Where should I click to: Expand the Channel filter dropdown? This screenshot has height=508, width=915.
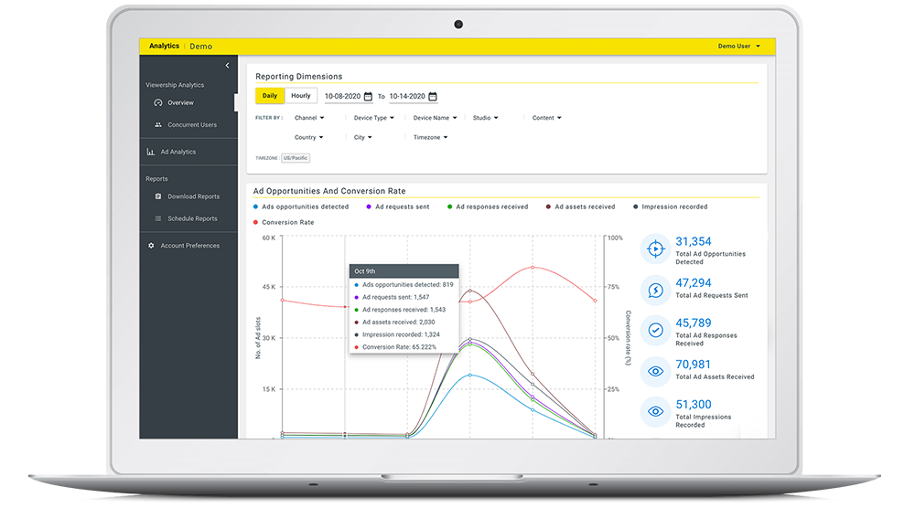click(308, 118)
